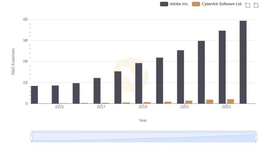262x150 pixels.
Task: Click the left handle of range slider
Action: tap(32, 138)
